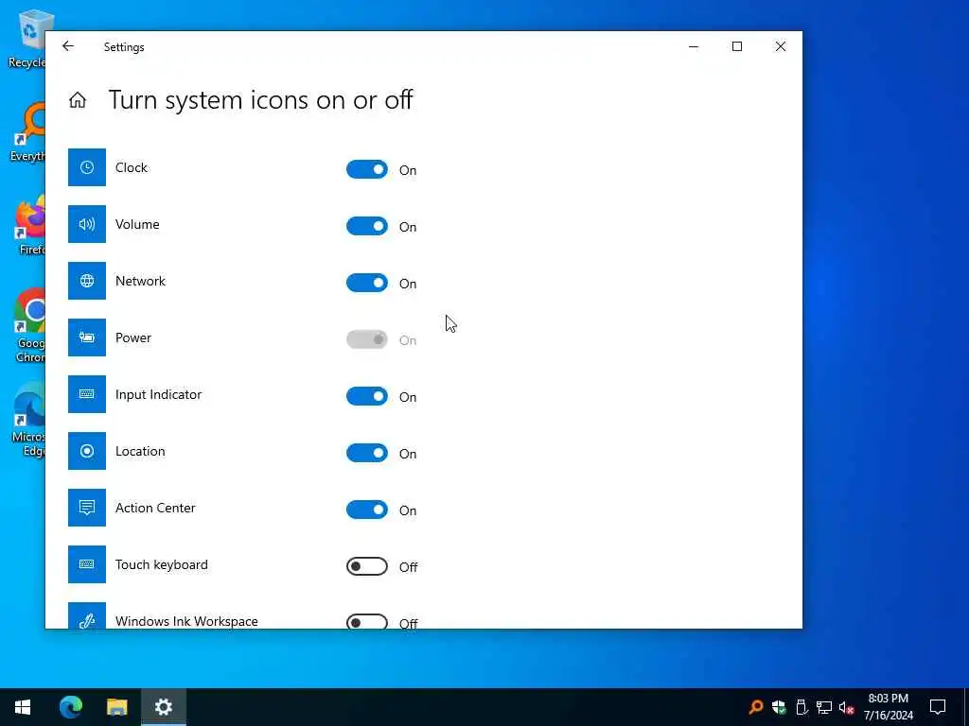Open File Explorer from the taskbar
Viewport: 969px width, 726px height.
click(x=116, y=707)
